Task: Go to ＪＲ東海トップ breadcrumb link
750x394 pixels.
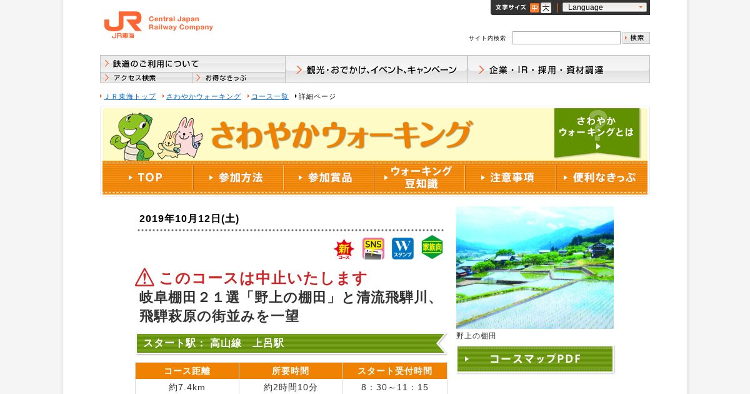Action: coord(130,96)
